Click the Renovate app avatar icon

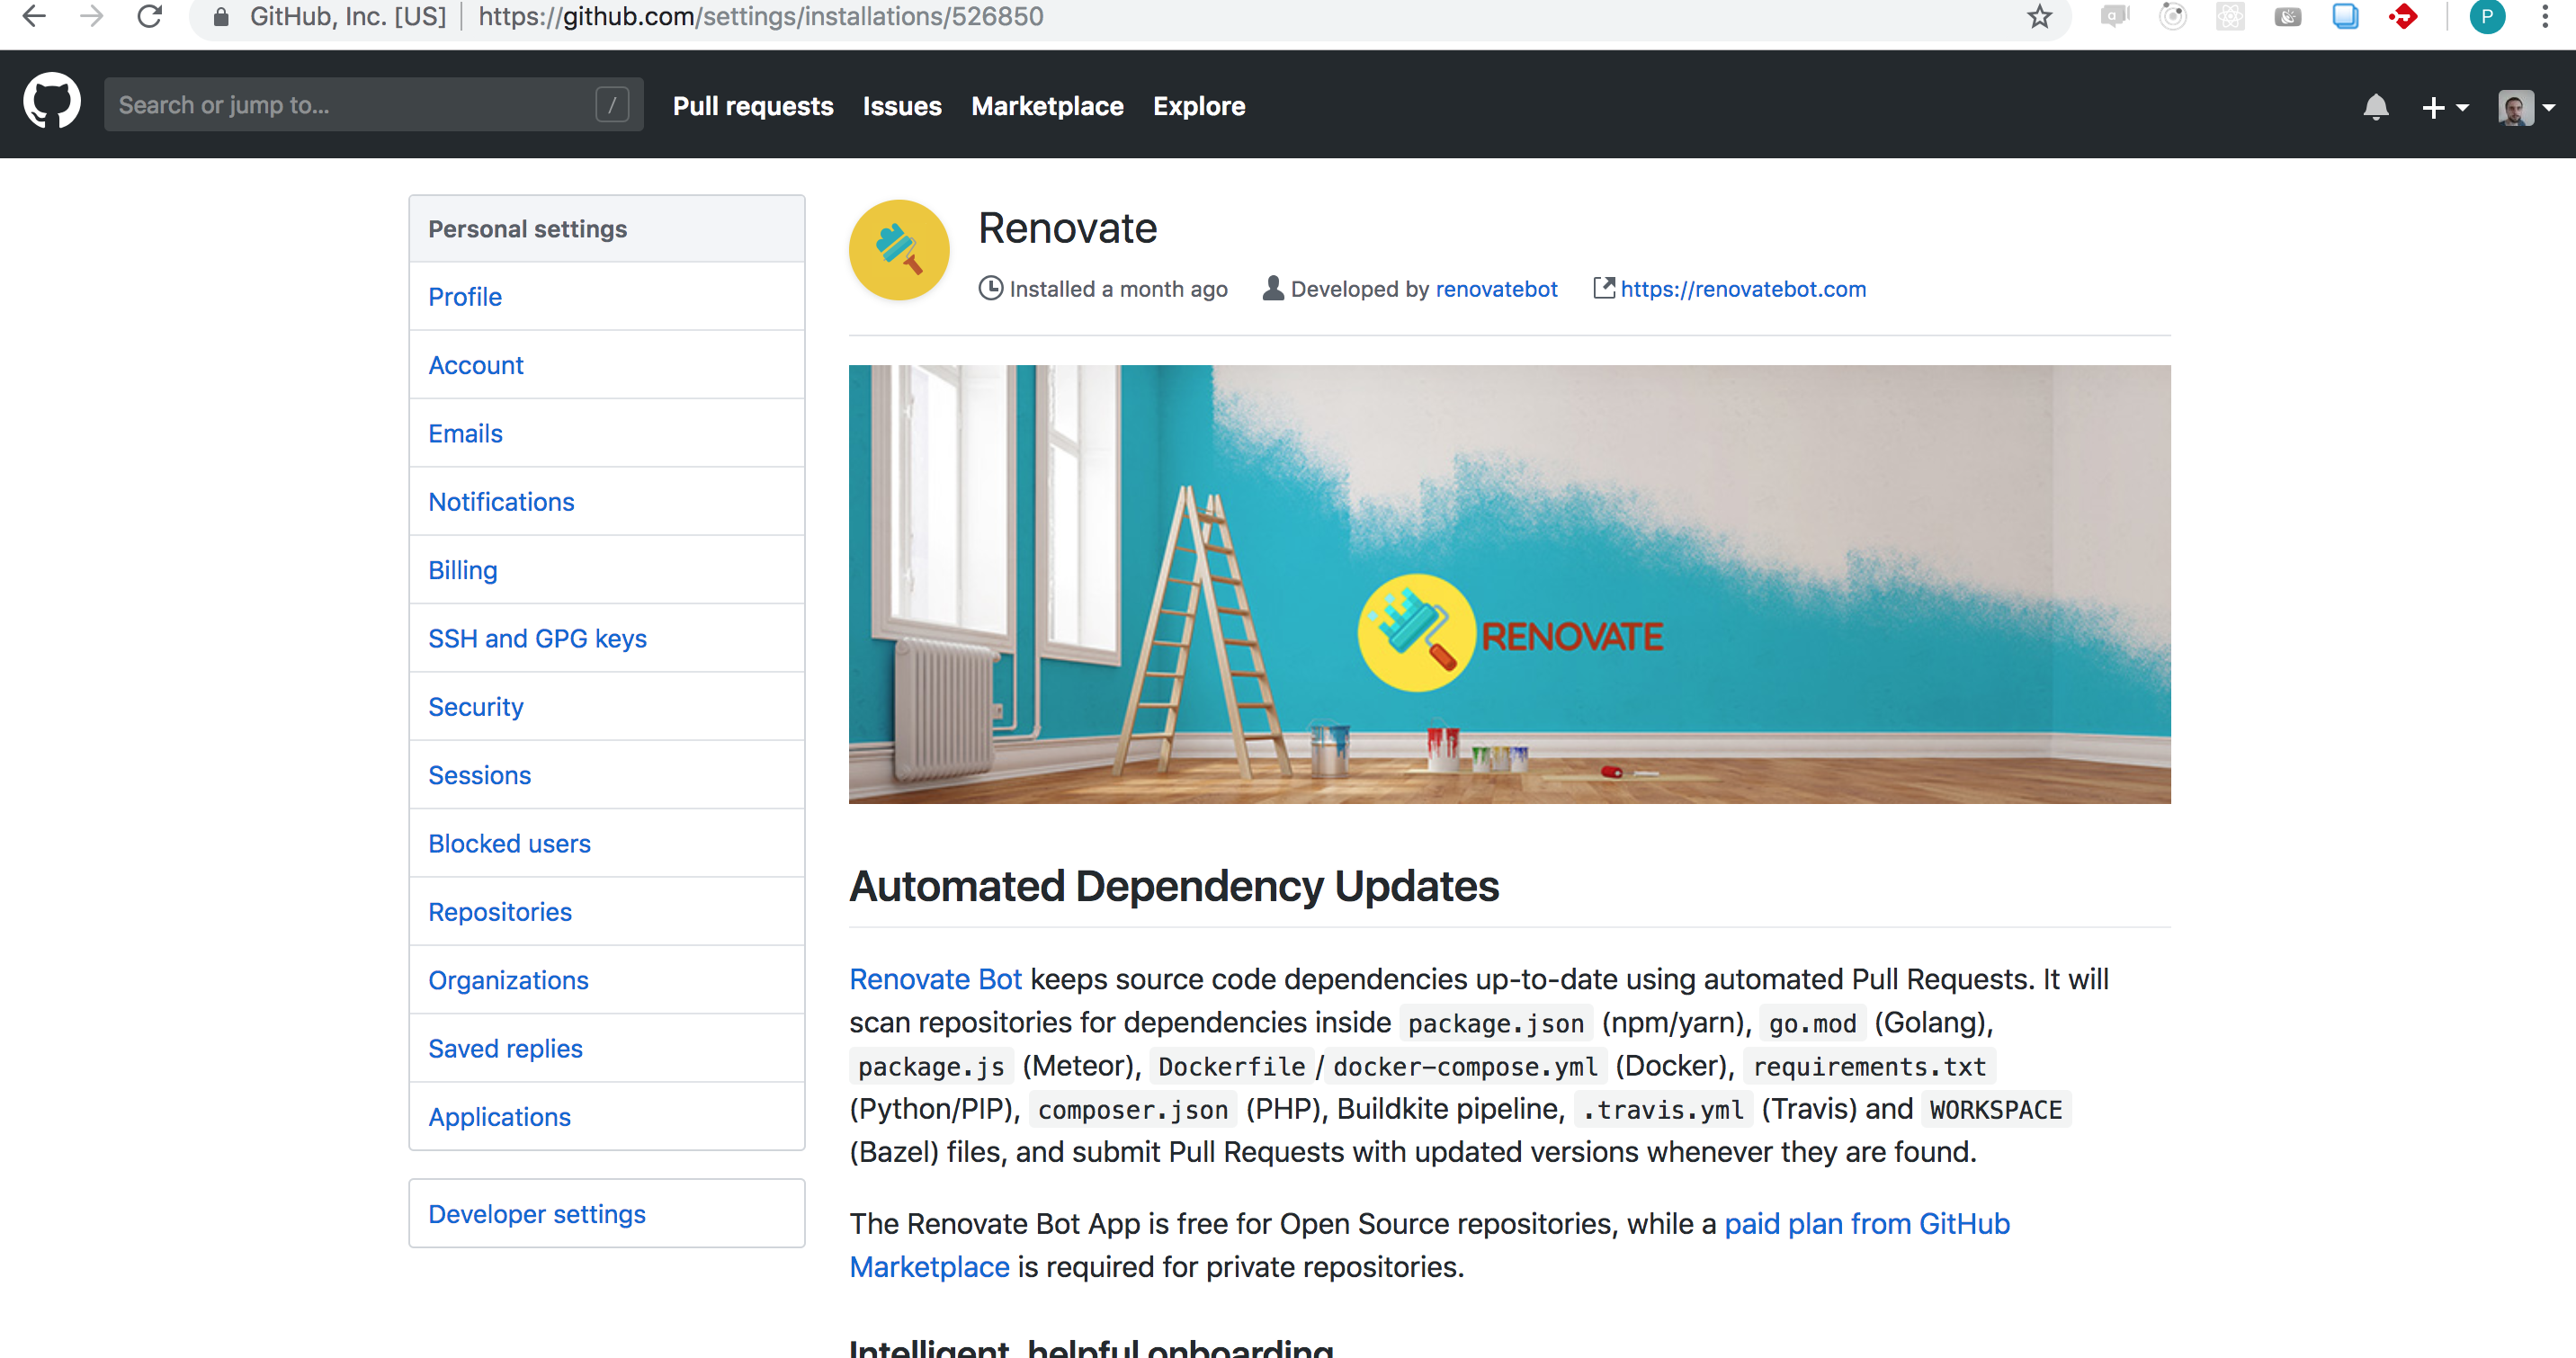[x=898, y=250]
